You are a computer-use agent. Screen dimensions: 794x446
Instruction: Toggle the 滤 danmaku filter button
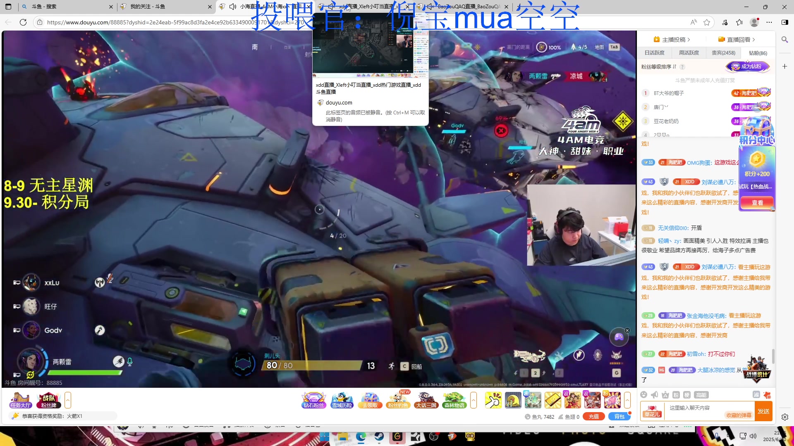coord(756,395)
